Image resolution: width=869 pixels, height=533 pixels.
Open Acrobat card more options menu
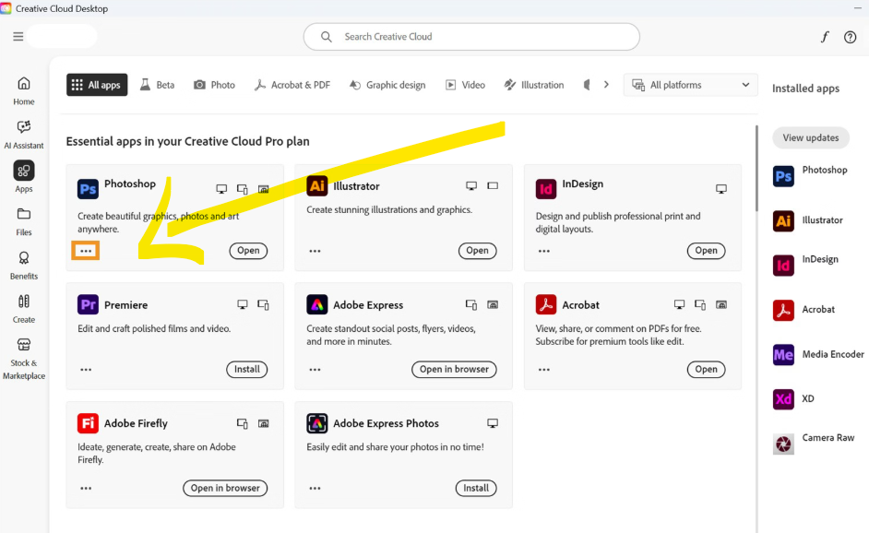point(543,370)
